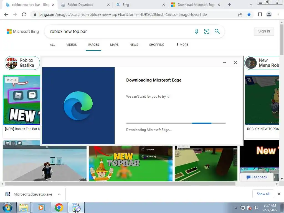
Task: Click the address bar URL
Action: 123,14
